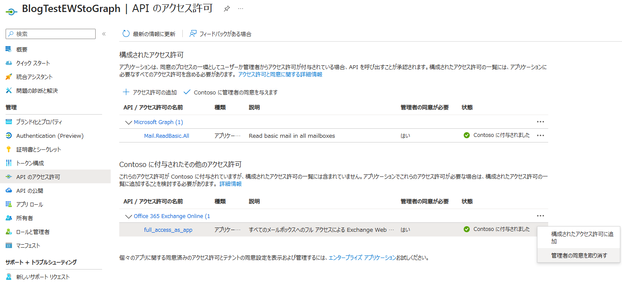
Task: Click はい cell in Mail.ReadBasic.All row
Action: [x=405, y=136]
